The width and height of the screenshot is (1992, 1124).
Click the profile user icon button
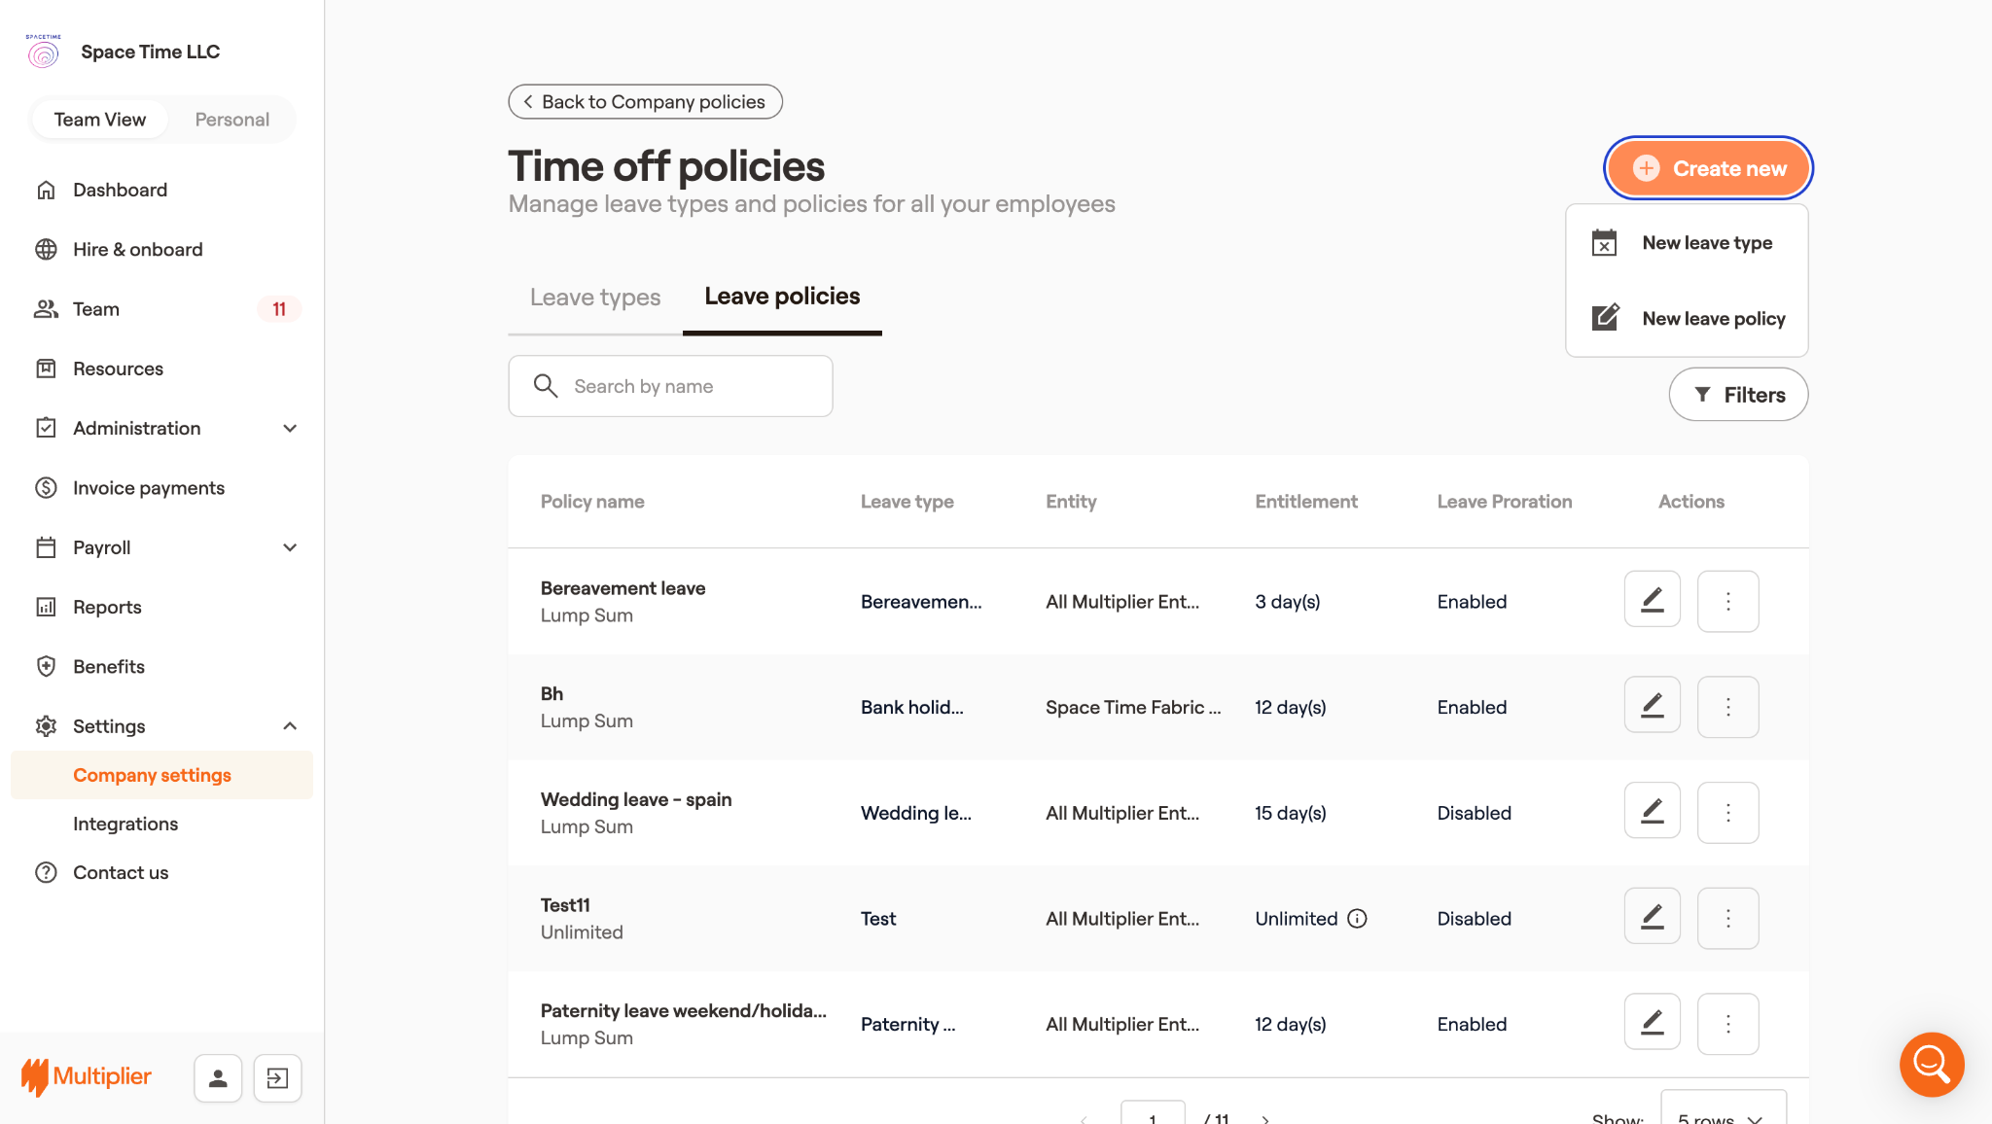pyautogui.click(x=218, y=1077)
